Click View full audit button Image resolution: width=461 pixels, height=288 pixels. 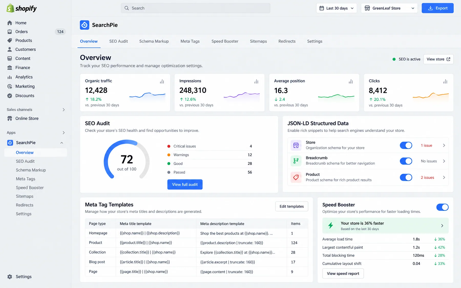tap(185, 185)
